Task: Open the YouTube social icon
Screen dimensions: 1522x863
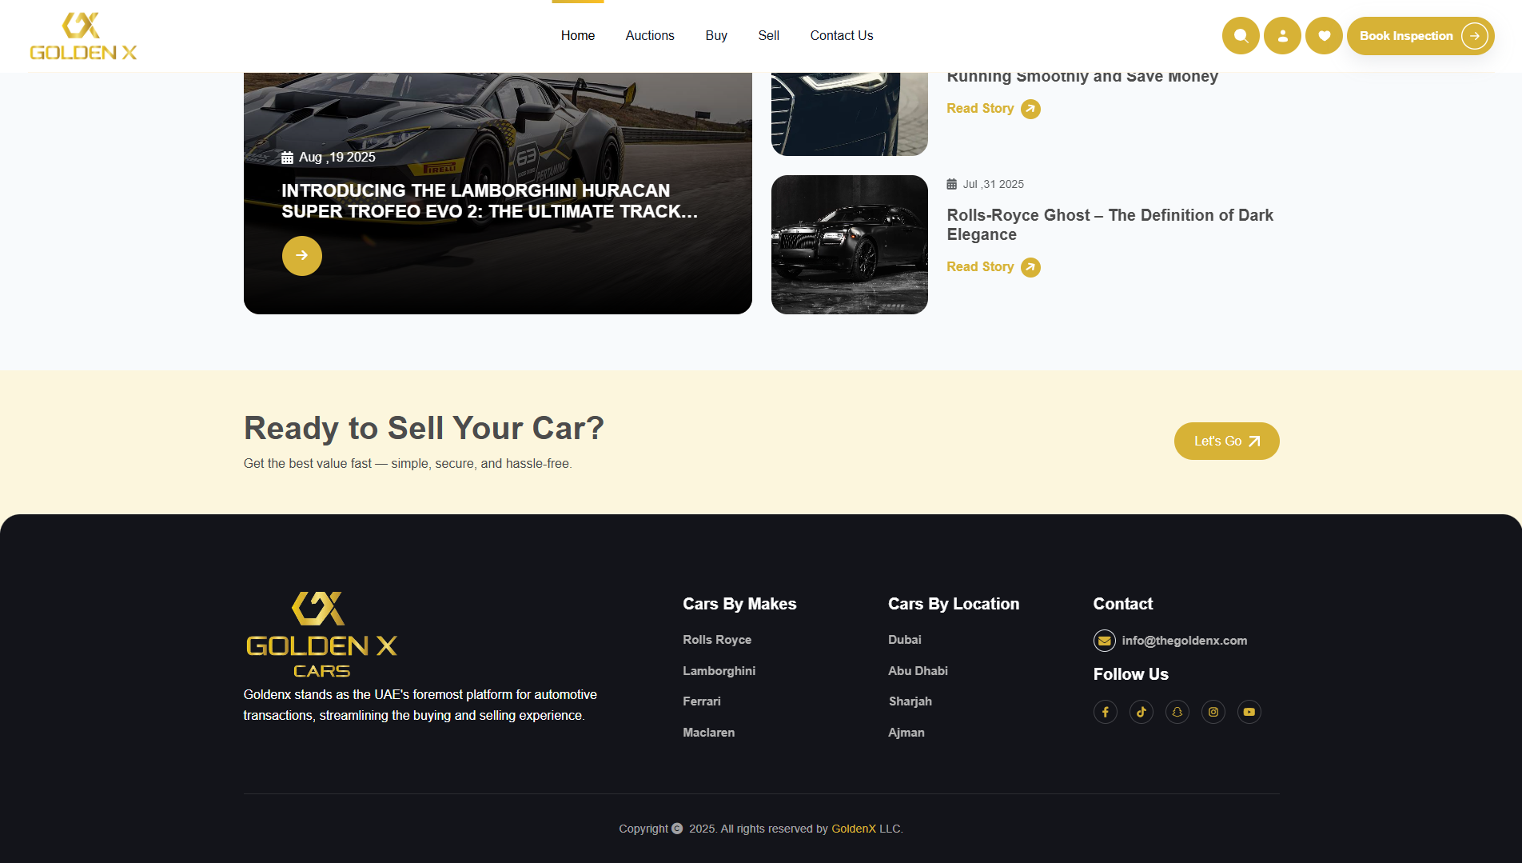Action: 1249,712
